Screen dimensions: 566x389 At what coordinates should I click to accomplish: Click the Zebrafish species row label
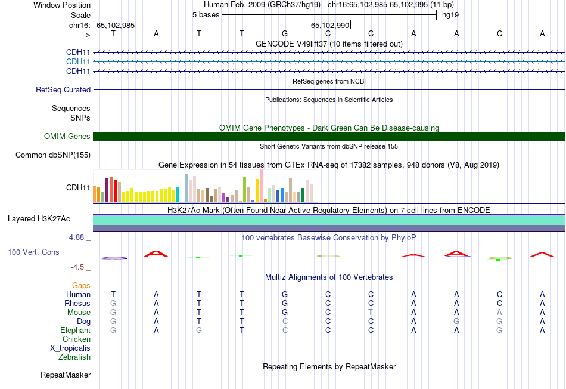click(x=74, y=357)
